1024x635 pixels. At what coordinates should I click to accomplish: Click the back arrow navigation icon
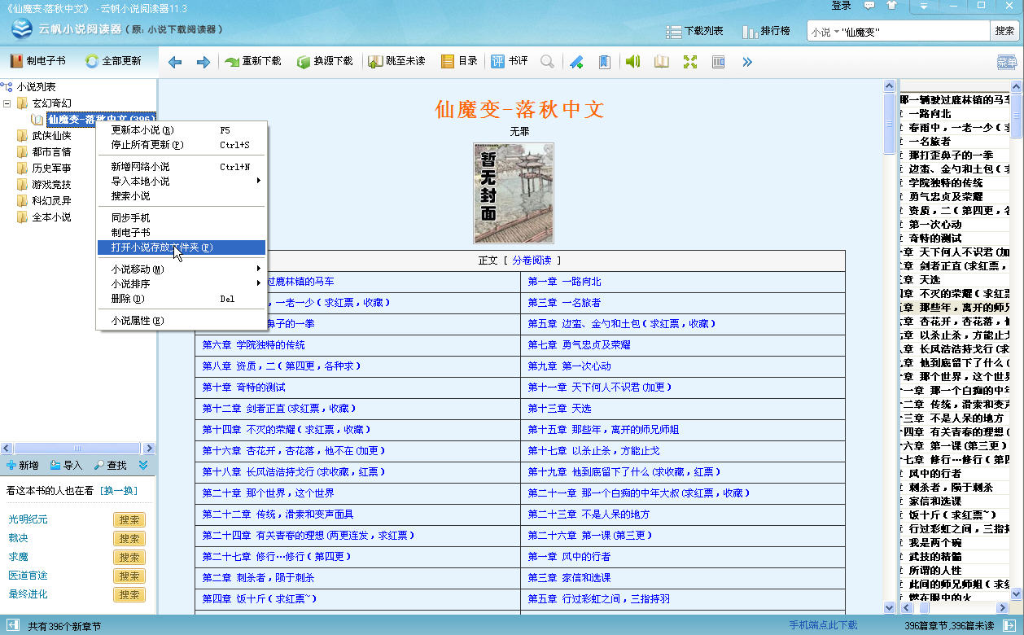coord(175,62)
